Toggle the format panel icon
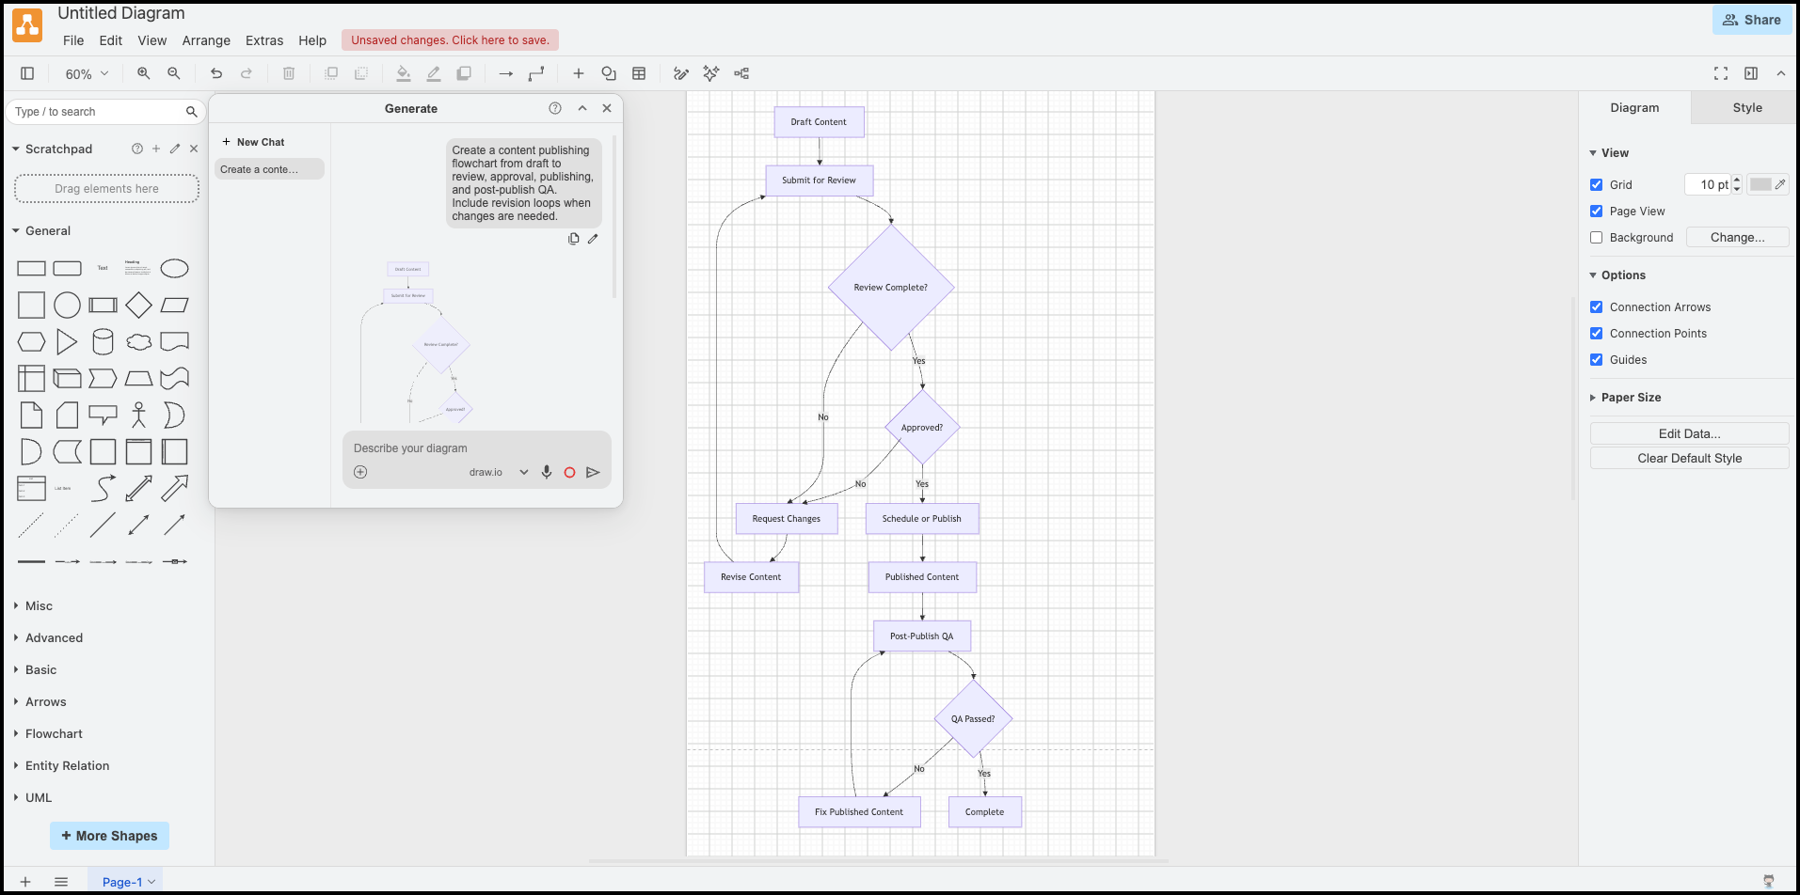 tap(1751, 73)
